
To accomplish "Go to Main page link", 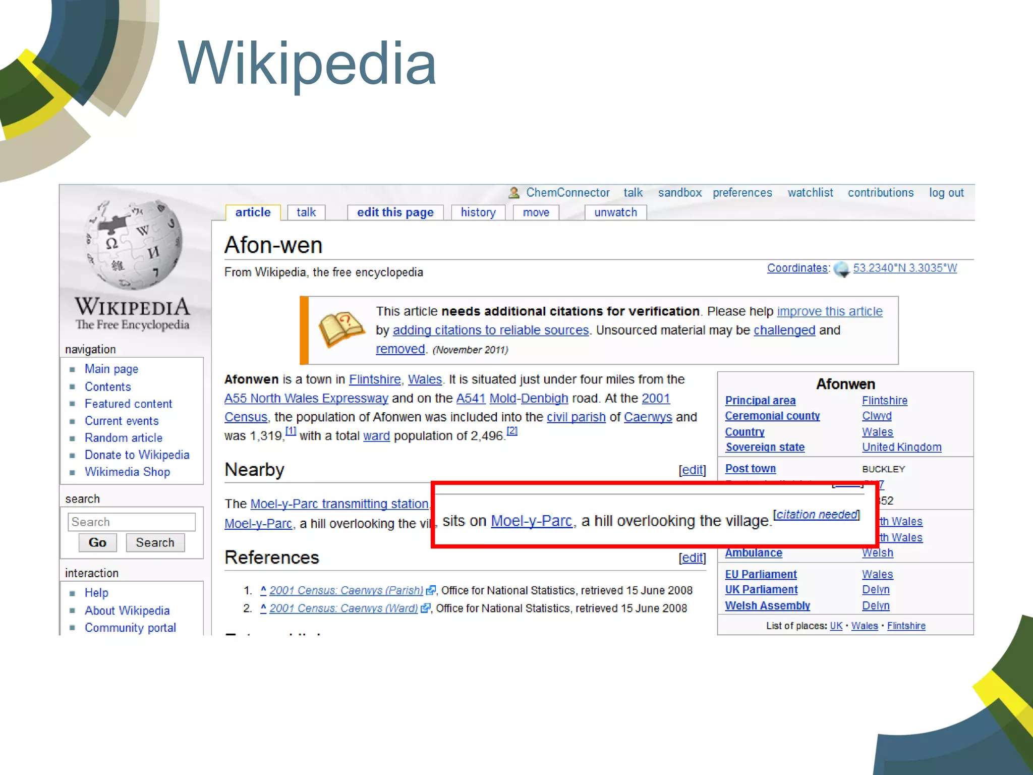I will pyautogui.click(x=111, y=369).
